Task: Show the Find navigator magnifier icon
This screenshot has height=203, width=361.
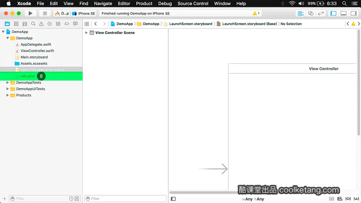Action: click(33, 24)
